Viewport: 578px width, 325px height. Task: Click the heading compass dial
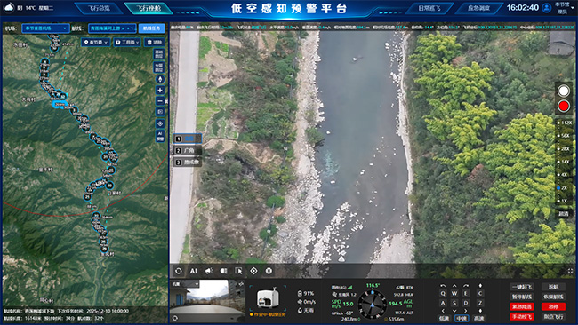click(372, 305)
